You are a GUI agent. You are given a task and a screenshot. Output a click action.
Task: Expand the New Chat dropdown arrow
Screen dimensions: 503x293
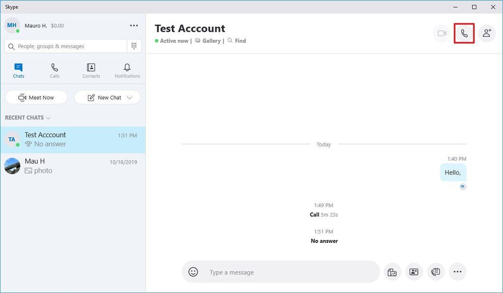129,97
